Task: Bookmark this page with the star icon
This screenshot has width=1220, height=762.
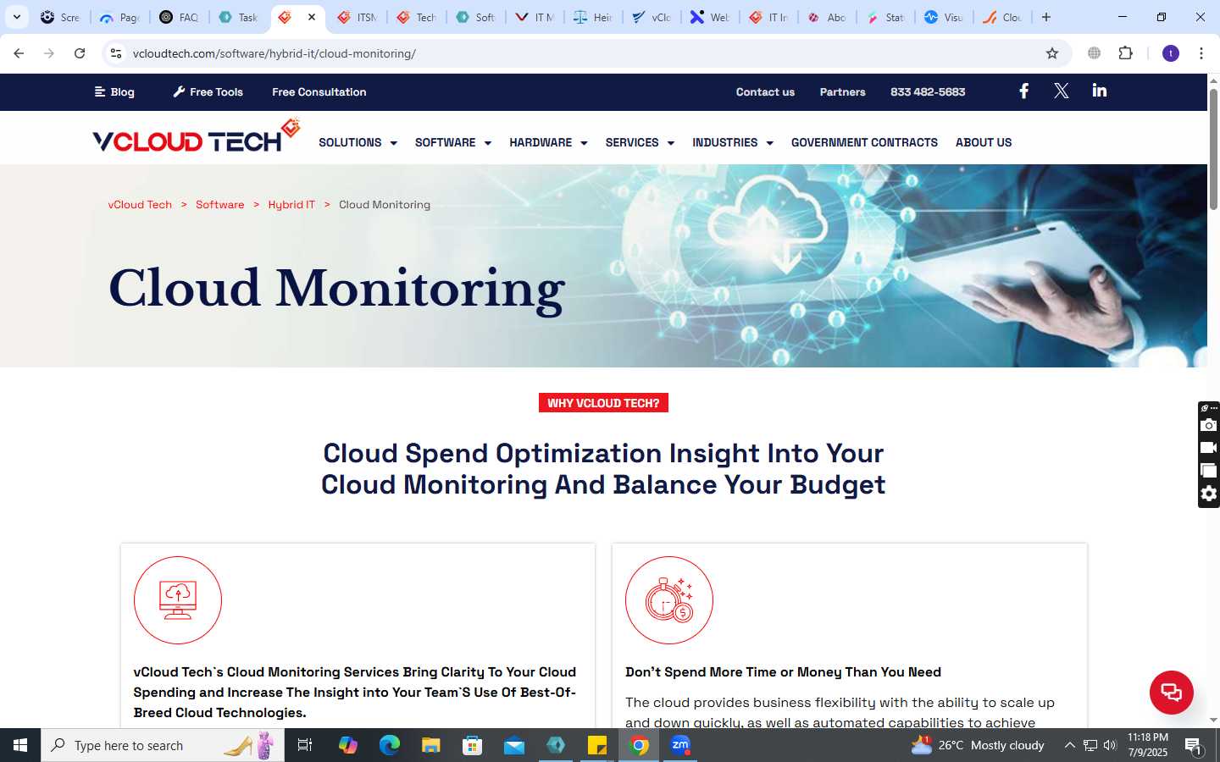Action: click(x=1052, y=53)
